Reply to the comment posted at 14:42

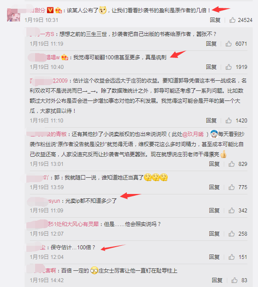coord(217,280)
